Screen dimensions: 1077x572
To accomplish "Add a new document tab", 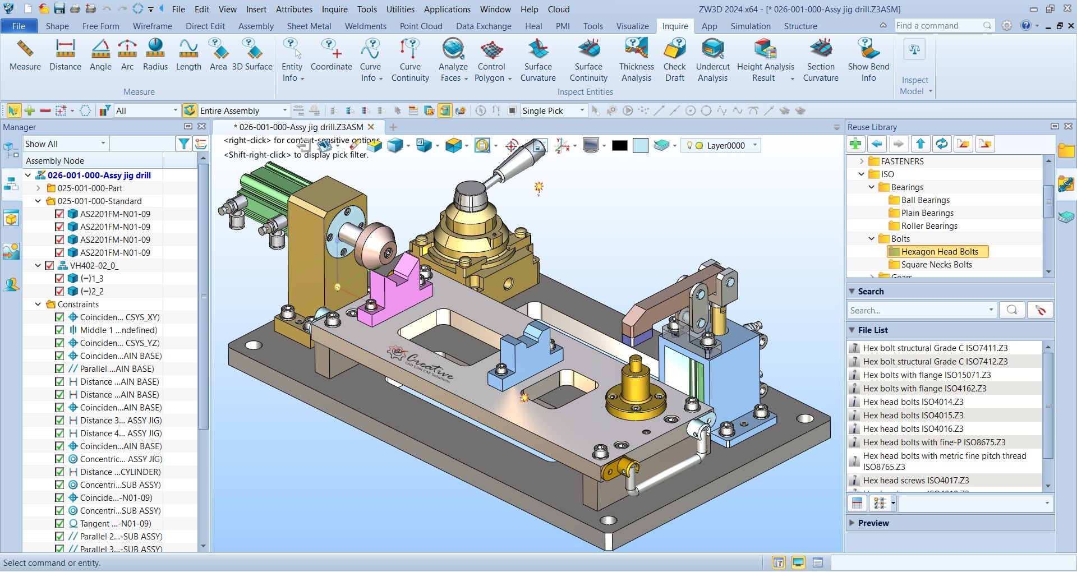I will point(393,127).
